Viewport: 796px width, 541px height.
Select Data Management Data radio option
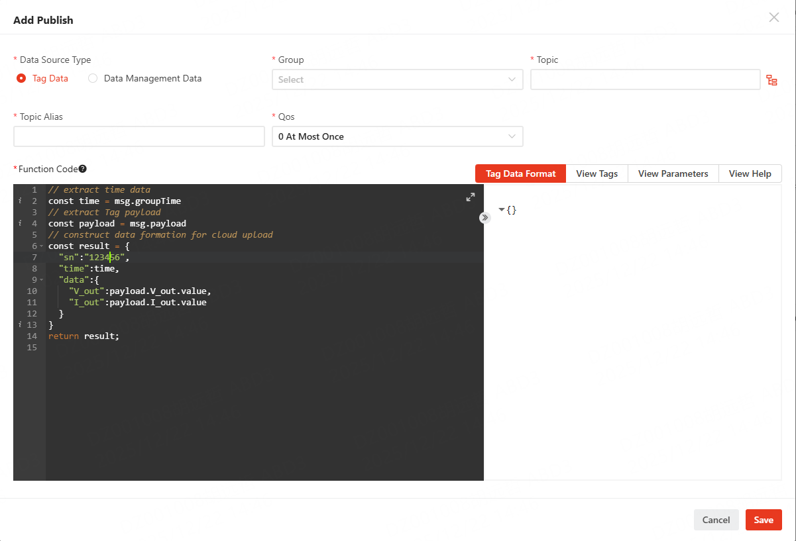pyautogui.click(x=93, y=78)
